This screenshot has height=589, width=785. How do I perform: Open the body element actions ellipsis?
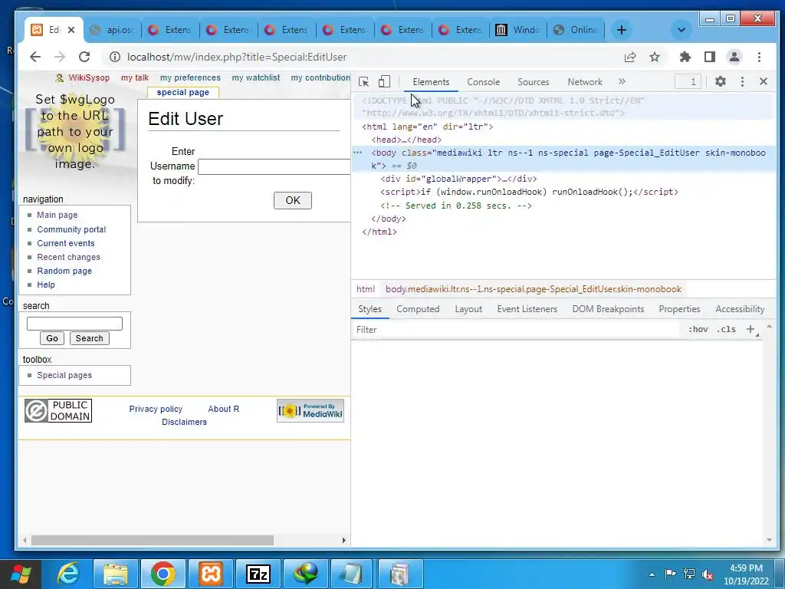pos(357,153)
